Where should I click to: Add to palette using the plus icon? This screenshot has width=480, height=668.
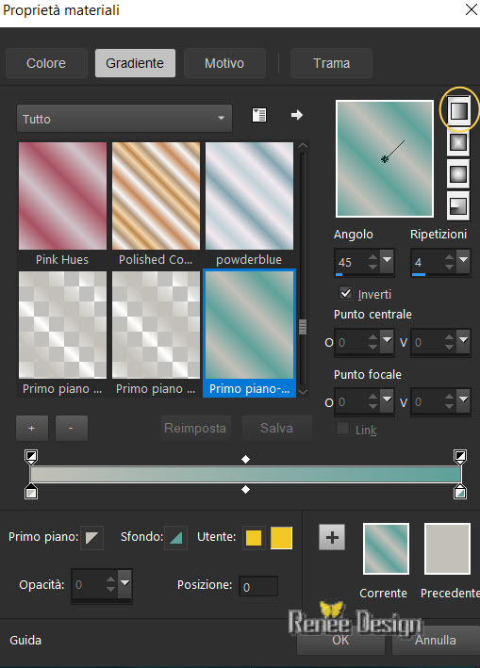332,537
